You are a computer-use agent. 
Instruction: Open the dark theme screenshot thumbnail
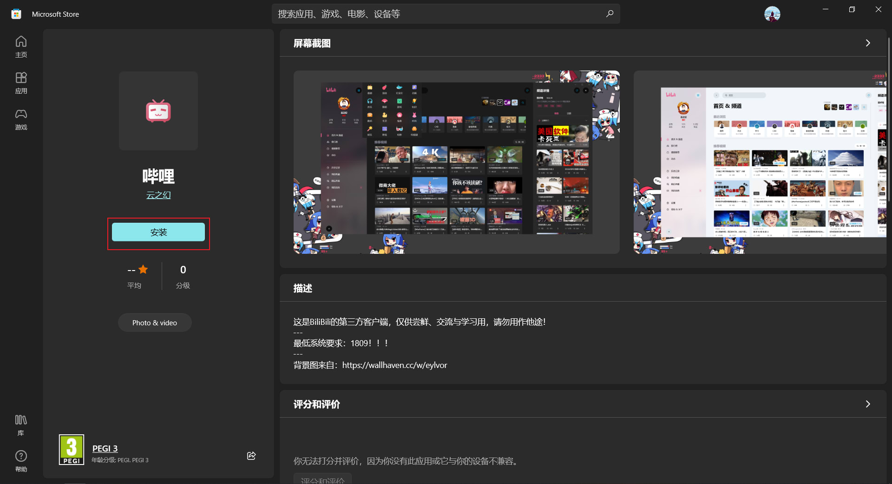tap(457, 162)
